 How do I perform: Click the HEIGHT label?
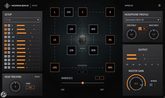pyautogui.click(x=82, y=48)
